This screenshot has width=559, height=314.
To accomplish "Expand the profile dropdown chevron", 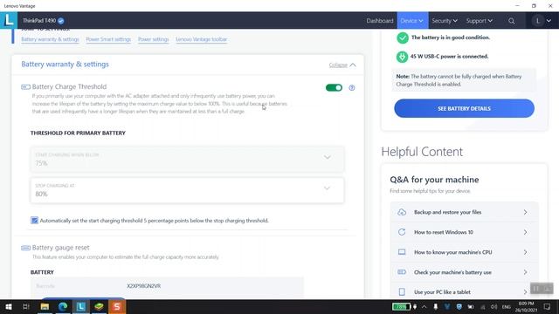I will click(549, 21).
